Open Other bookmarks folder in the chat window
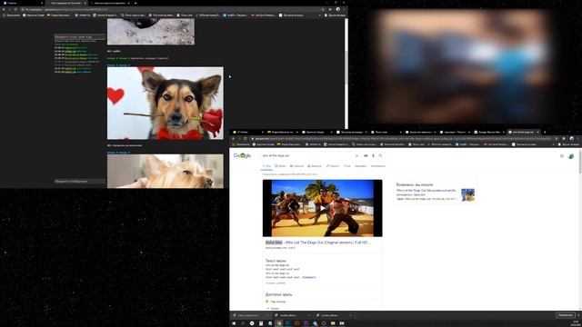 pos(335,15)
